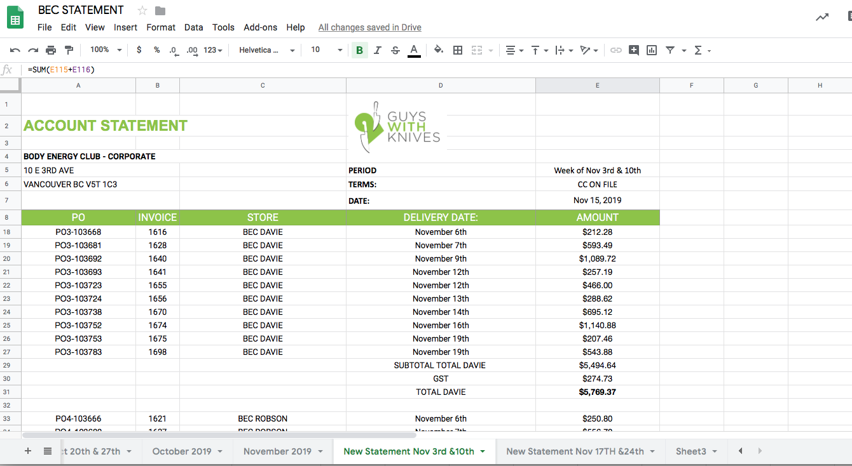The height and width of the screenshot is (466, 852).
Task: Click the All changes saved in Drive link
Action: click(x=369, y=27)
